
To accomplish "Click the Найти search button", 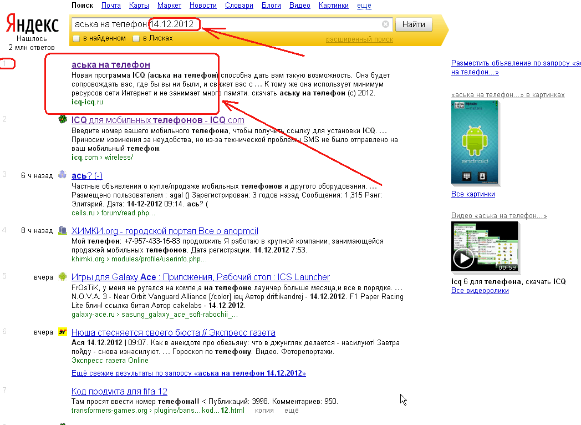I will (414, 24).
